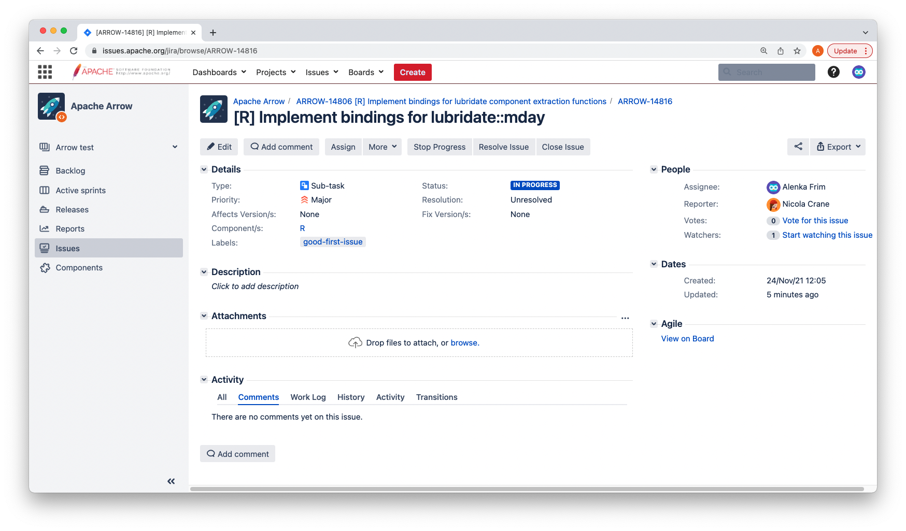
Task: Collapse the Details section
Action: pyautogui.click(x=204, y=169)
